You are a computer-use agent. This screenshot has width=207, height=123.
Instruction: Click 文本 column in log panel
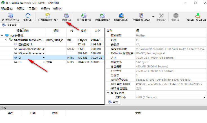(138, 113)
